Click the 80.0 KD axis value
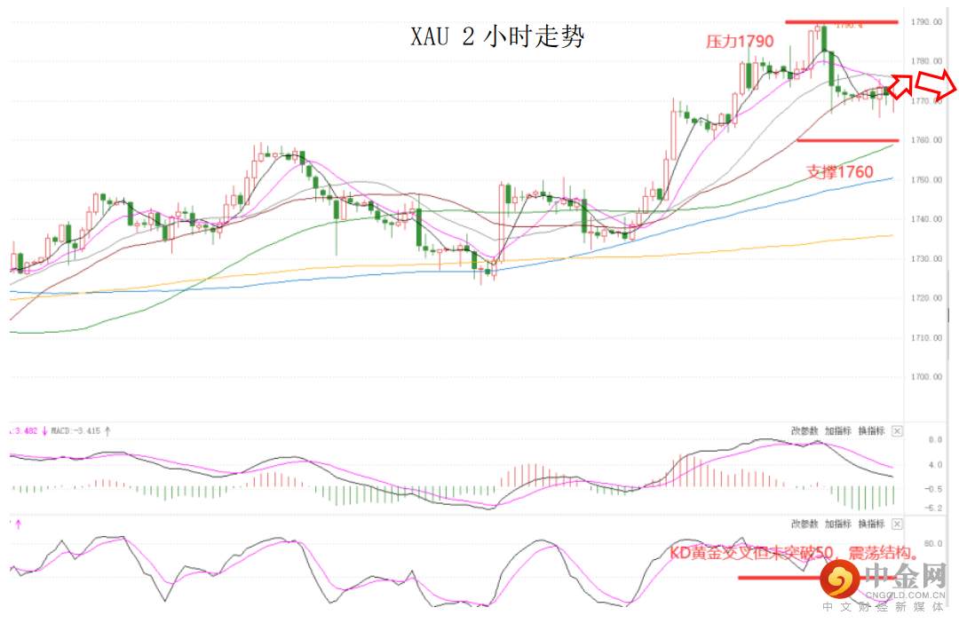This screenshot has height=623, width=959. tap(933, 543)
